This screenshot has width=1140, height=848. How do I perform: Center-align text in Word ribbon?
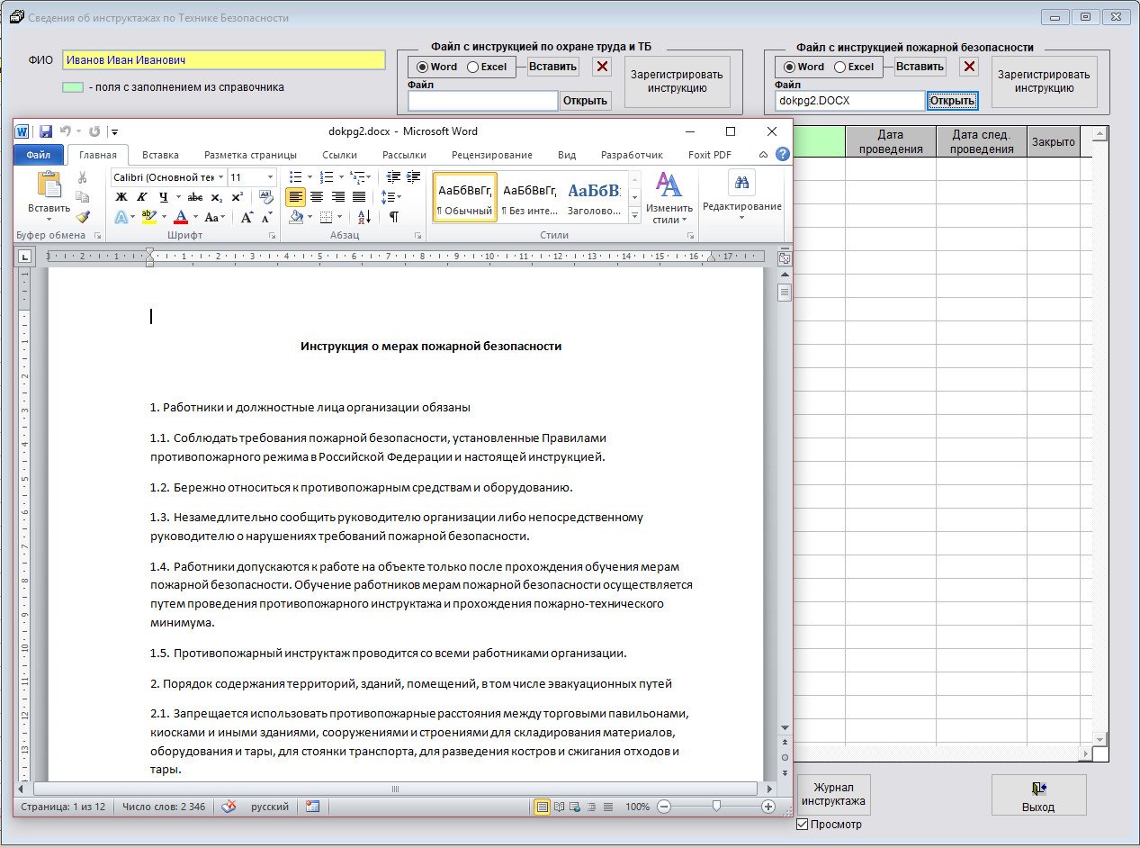(x=316, y=197)
